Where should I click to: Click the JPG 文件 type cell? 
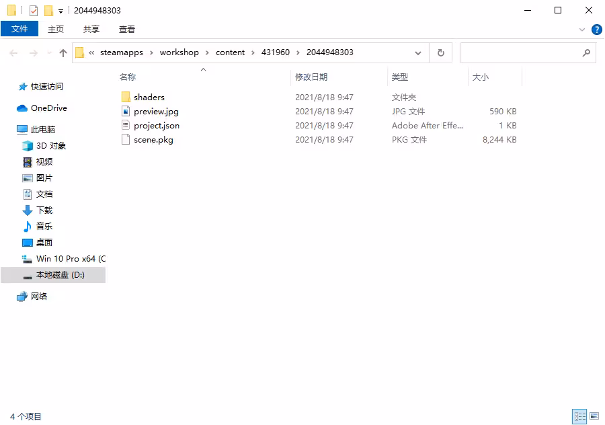click(x=408, y=112)
